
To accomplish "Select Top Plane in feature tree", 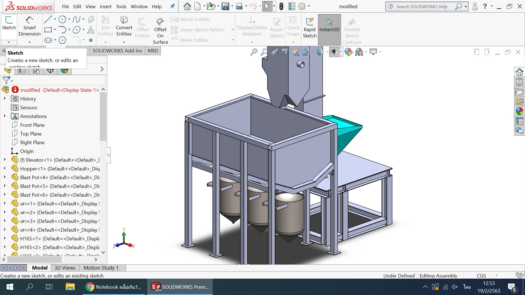I will coord(31,134).
